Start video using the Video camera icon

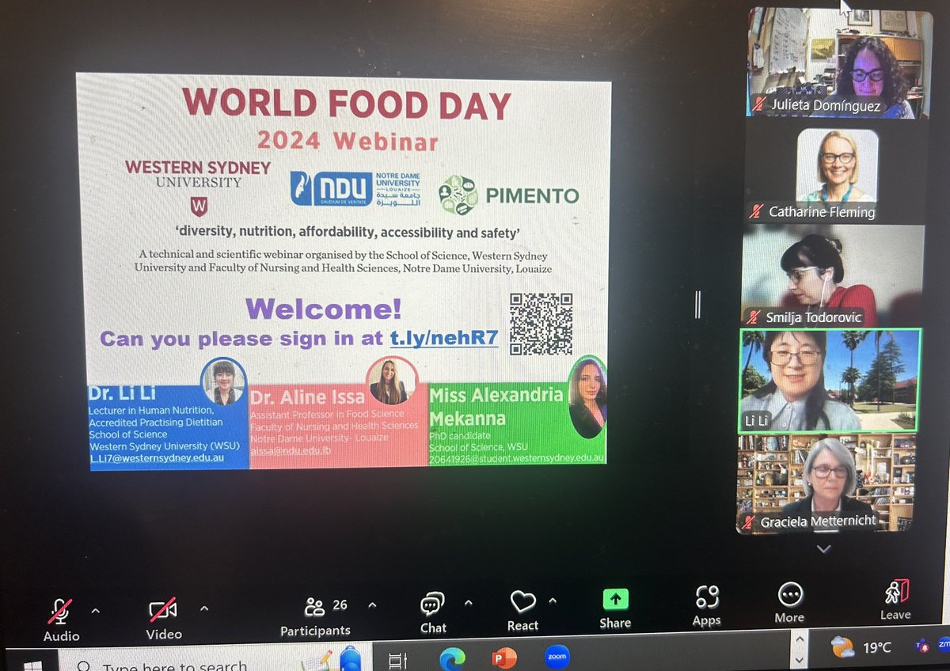pos(162,609)
